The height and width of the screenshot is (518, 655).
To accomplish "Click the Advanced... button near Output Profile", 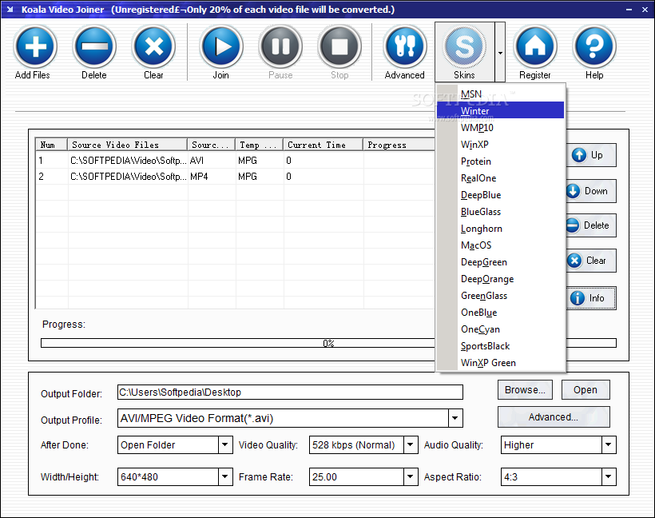I will (x=554, y=416).
